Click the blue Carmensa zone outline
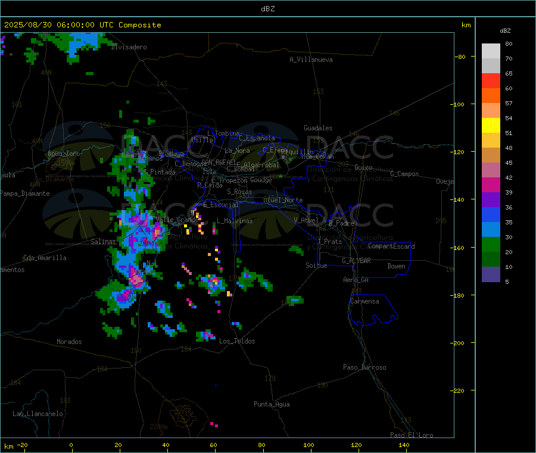This screenshot has height=453, width=536. pos(373,310)
